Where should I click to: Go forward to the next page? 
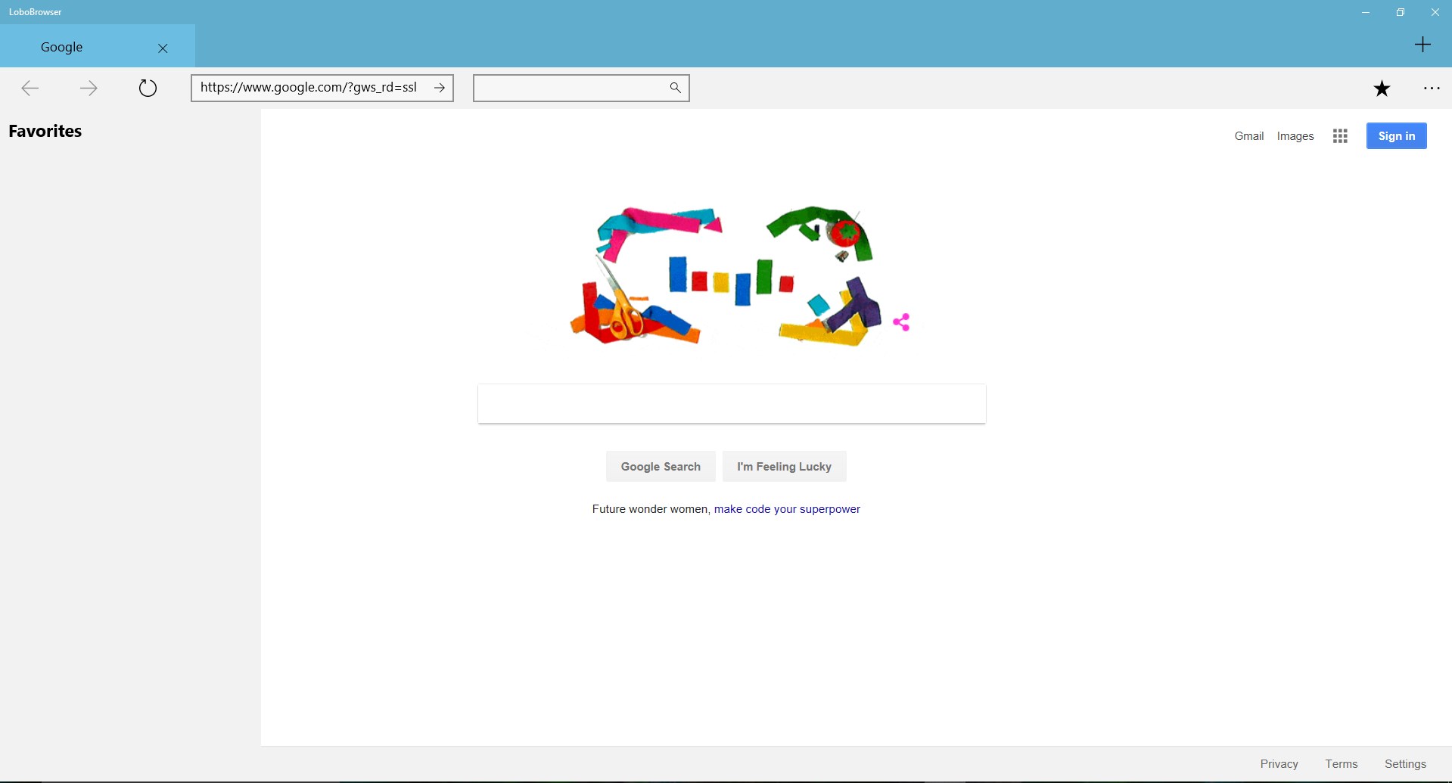[x=89, y=89]
